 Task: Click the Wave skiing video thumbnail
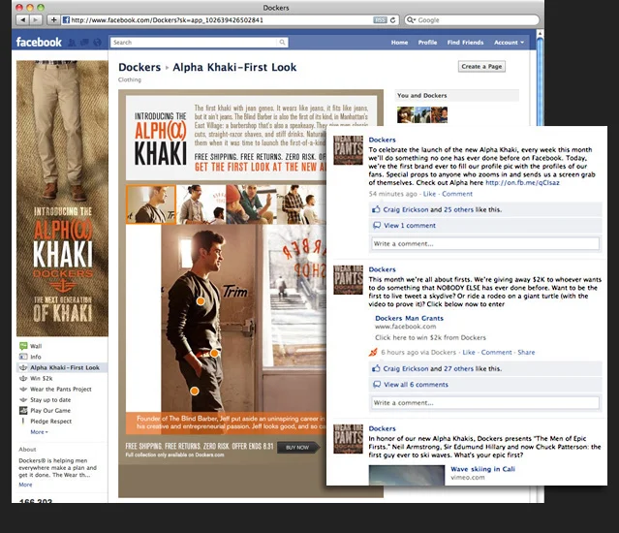pyautogui.click(x=407, y=476)
